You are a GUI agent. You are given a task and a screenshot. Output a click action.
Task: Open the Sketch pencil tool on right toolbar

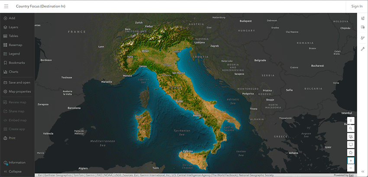click(363, 38)
